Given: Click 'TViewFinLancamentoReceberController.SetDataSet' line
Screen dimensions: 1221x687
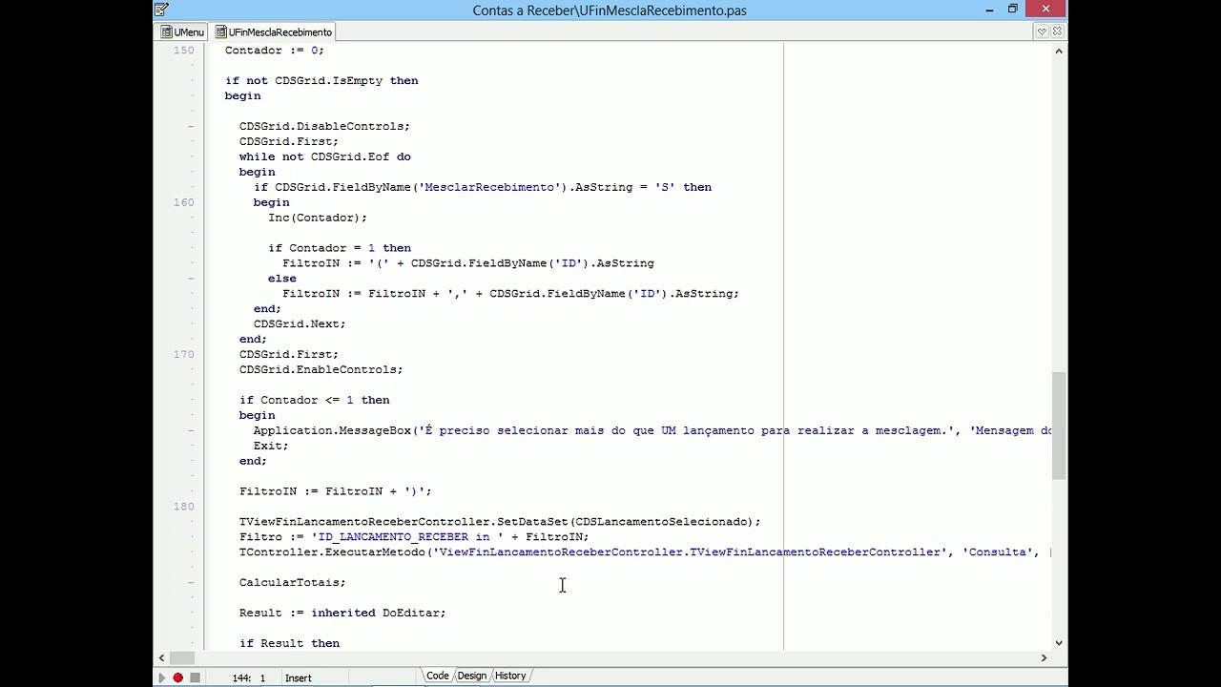Looking at the screenshot, I should coord(500,522).
